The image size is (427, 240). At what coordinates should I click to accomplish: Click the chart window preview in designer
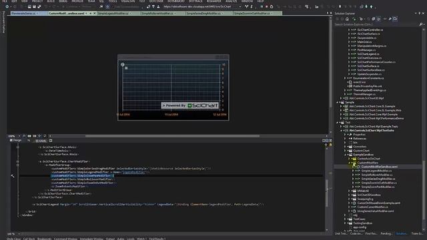coord(173,87)
